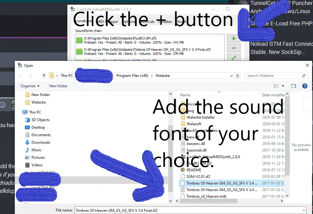
Task: Select New folder in navigation tree
Action: [38, 95]
